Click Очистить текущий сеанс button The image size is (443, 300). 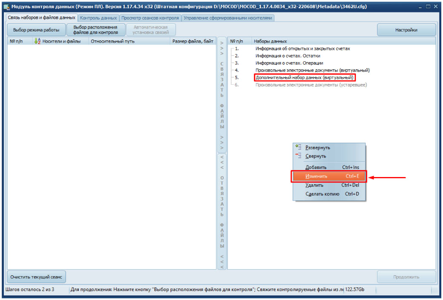tap(37, 277)
